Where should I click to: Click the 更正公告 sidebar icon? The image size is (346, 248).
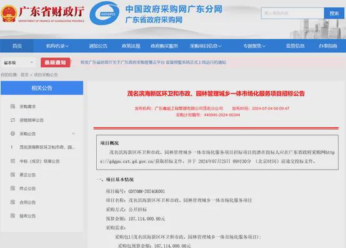coord(12,174)
